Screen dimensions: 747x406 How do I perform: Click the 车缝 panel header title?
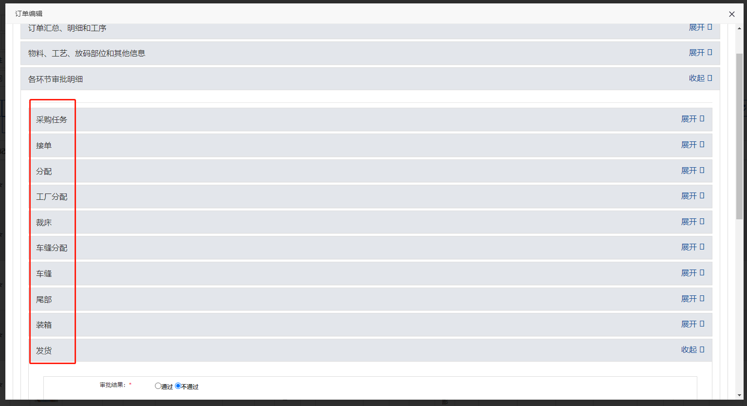click(44, 274)
